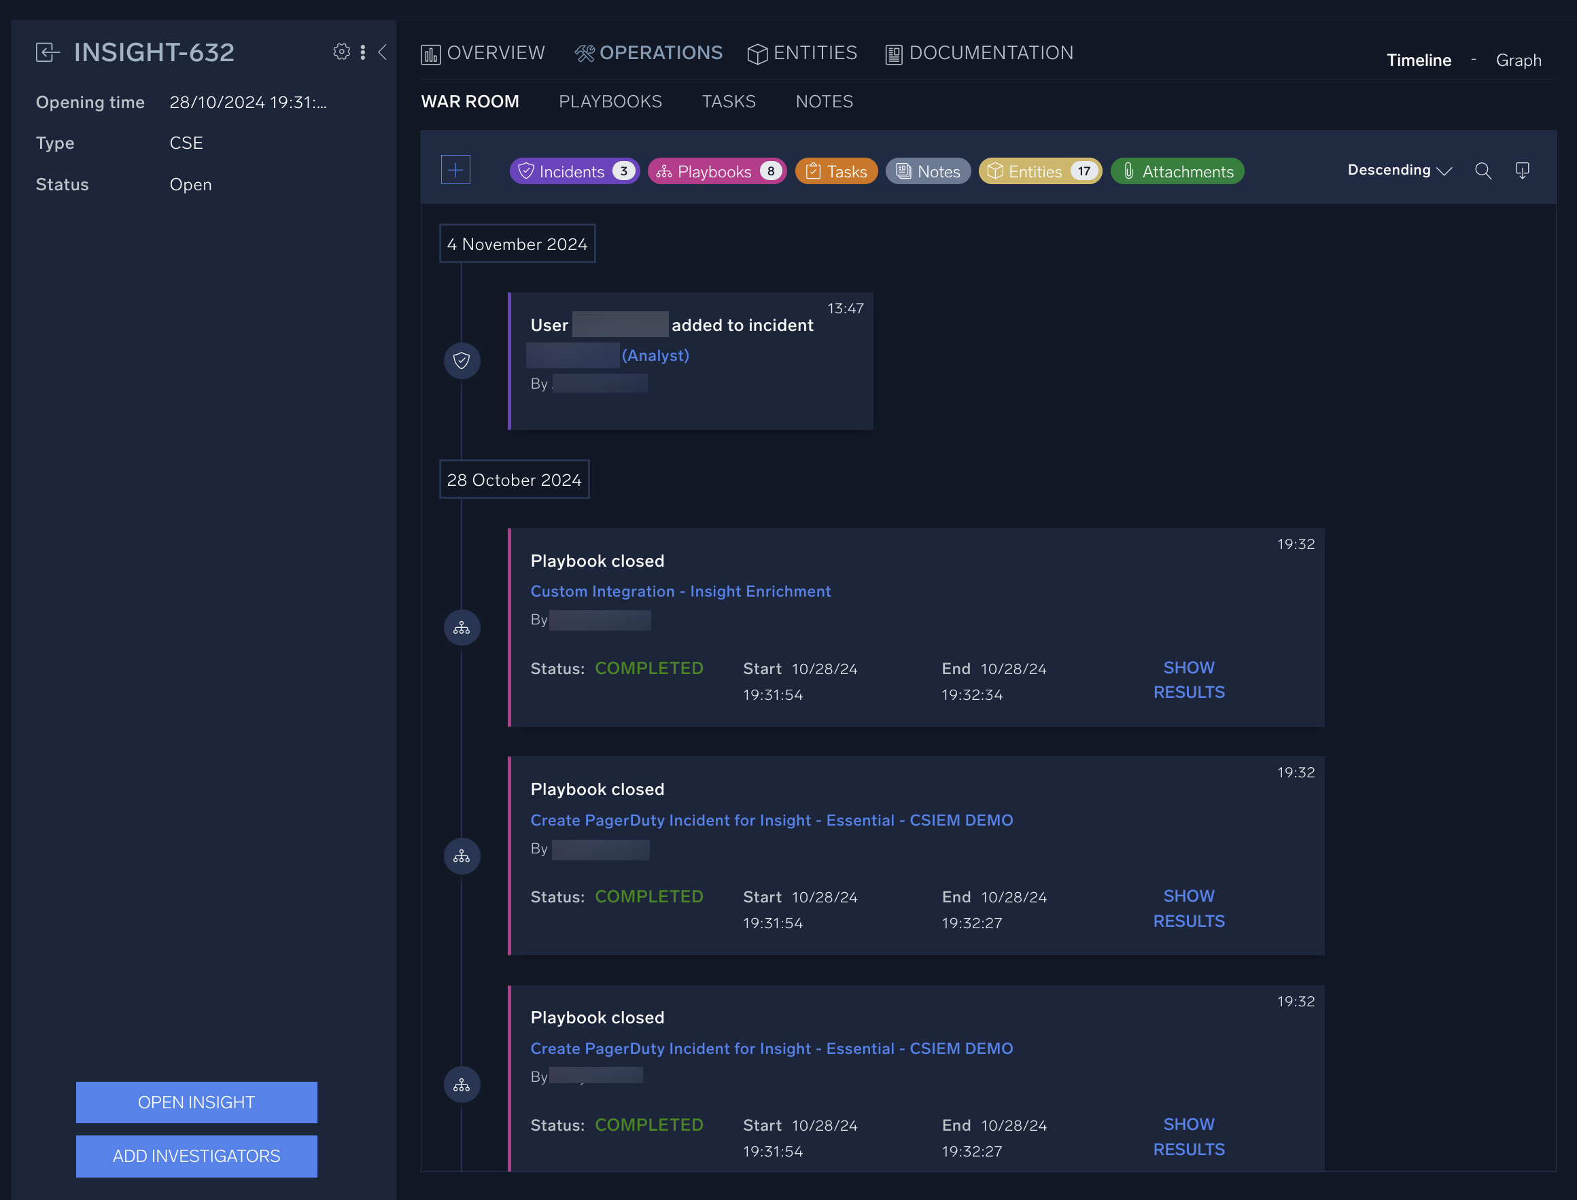
Task: Open SHOW RESULTS for Custom Integration playbook
Action: (1188, 680)
